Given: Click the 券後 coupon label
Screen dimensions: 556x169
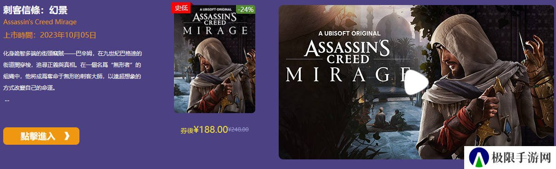Looking at the screenshot, I should pyautogui.click(x=187, y=131).
